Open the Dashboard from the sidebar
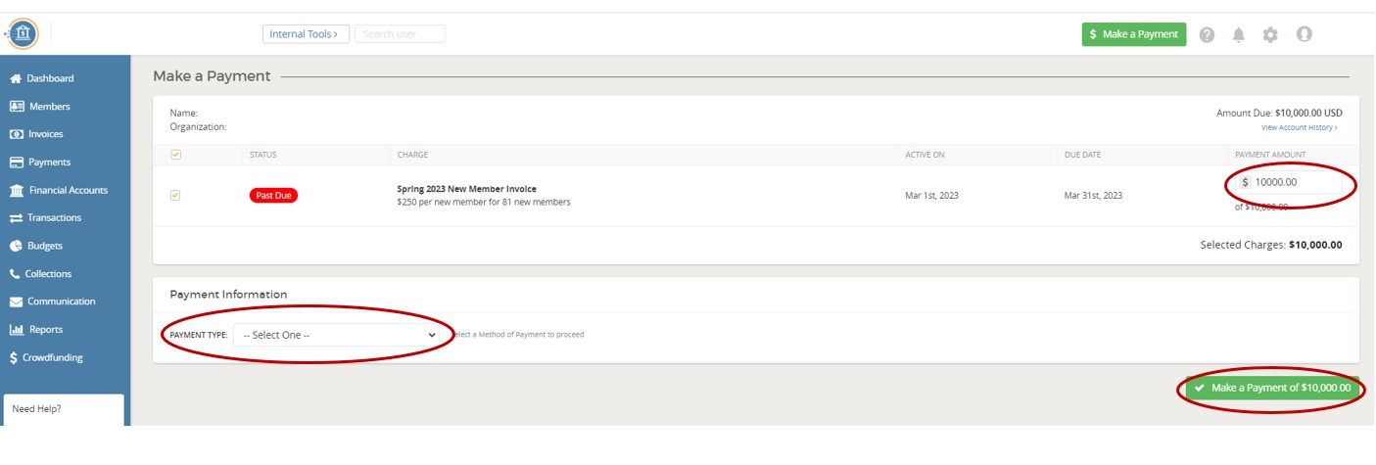This screenshot has width=1376, height=465. tap(49, 78)
